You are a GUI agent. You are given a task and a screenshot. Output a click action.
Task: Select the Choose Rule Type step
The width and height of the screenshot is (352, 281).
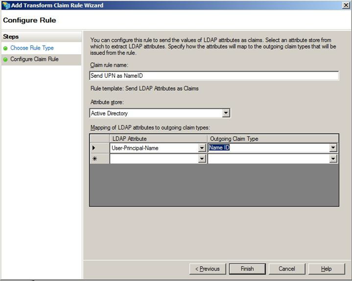point(32,48)
